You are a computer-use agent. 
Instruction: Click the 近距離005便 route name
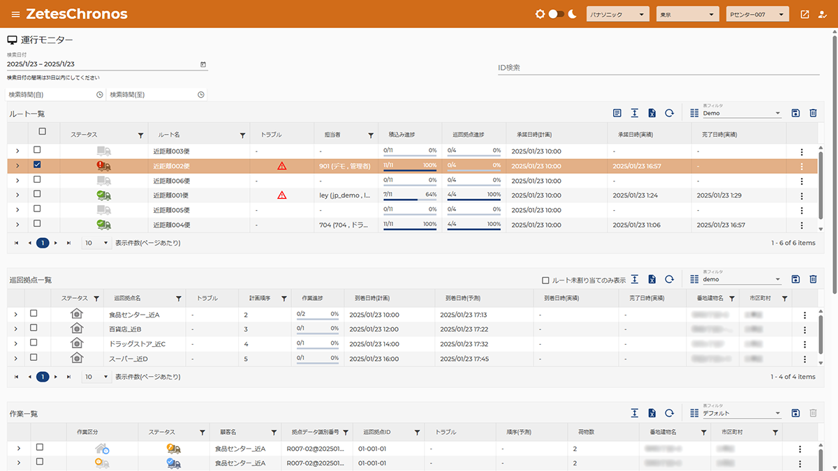[x=172, y=210]
